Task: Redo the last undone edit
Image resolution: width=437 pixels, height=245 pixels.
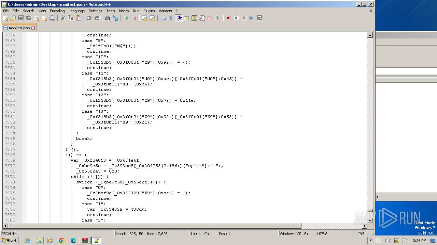Action: pyautogui.click(x=97, y=18)
